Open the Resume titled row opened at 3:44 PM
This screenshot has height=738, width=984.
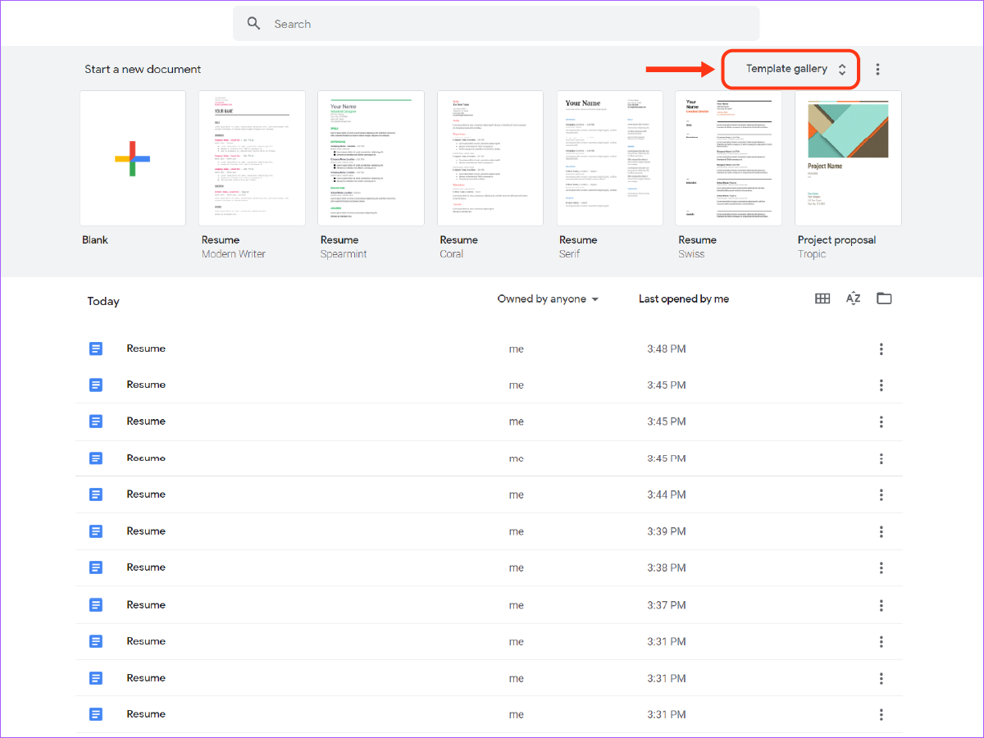[x=489, y=494]
